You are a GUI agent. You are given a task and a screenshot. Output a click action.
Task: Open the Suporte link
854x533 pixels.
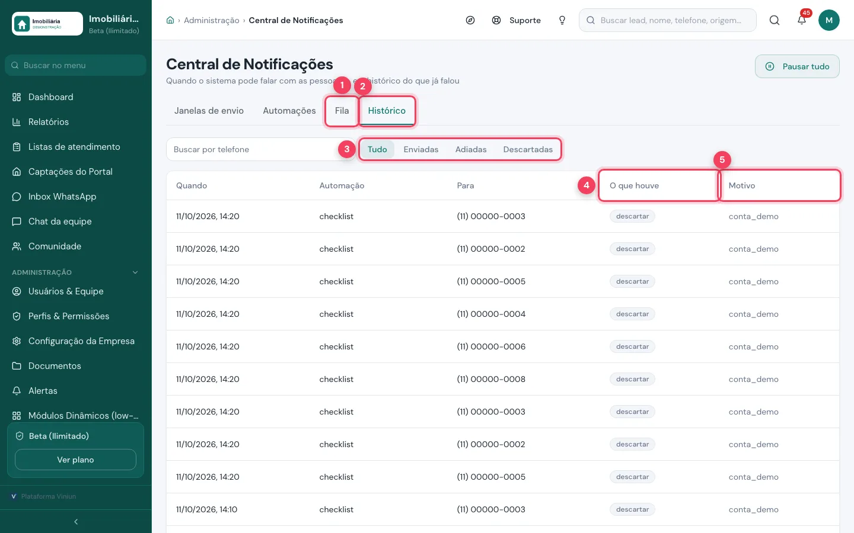517,20
